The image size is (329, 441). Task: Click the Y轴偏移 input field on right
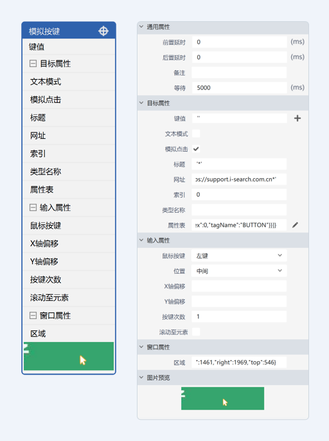point(239,301)
